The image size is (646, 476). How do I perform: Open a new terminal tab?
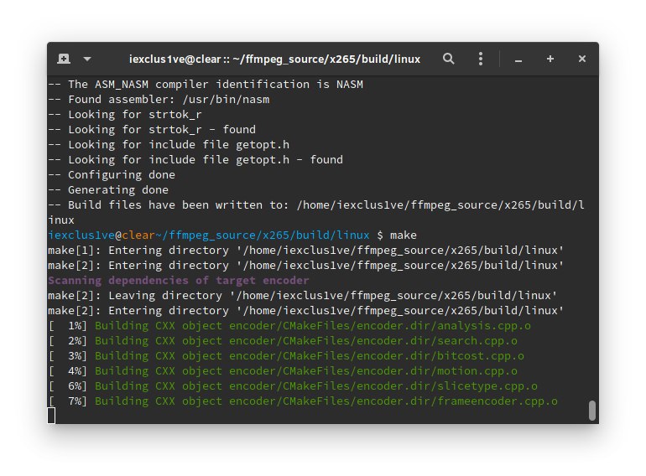pyautogui.click(x=64, y=59)
